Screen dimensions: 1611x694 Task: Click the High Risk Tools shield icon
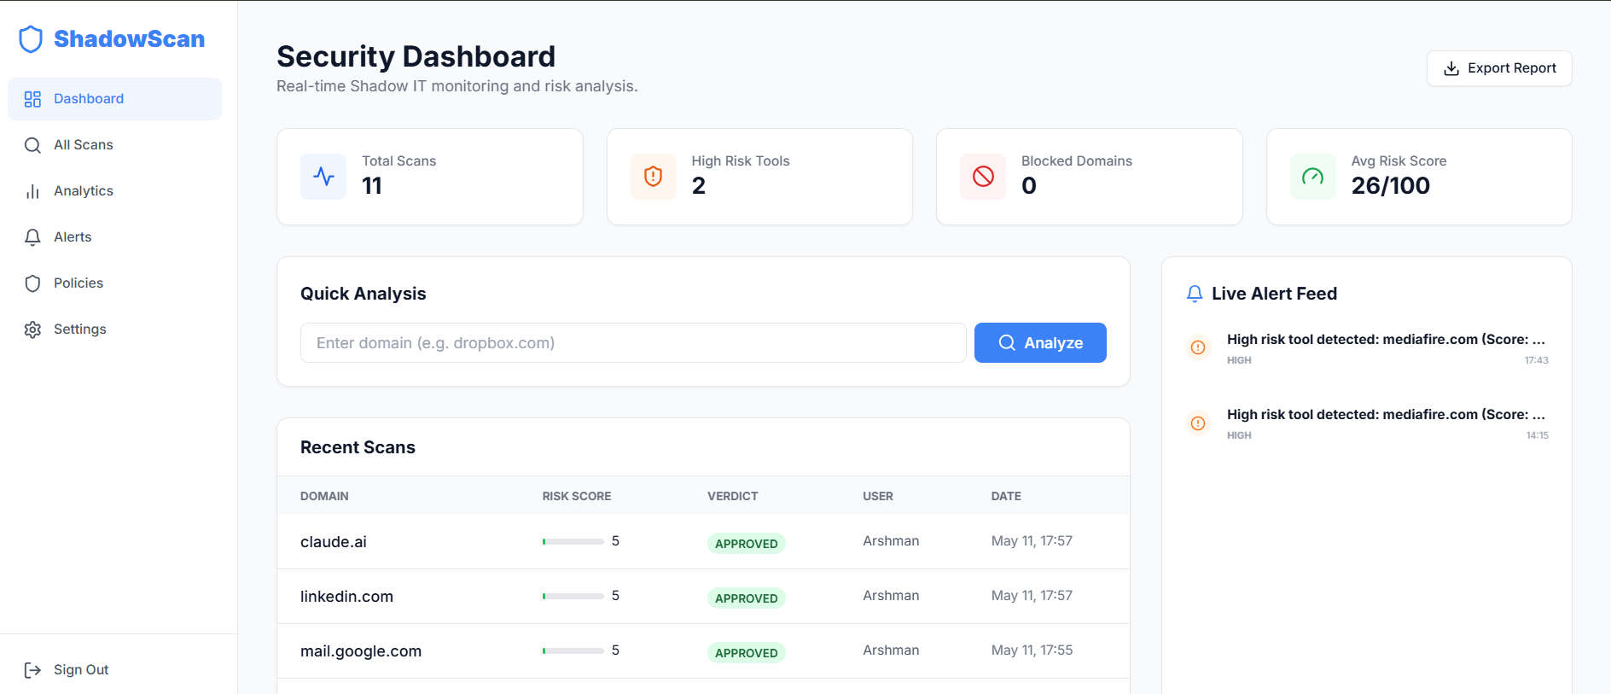654,177
